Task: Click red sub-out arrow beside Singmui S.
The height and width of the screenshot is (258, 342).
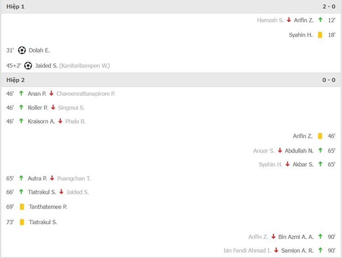Action: click(53, 107)
